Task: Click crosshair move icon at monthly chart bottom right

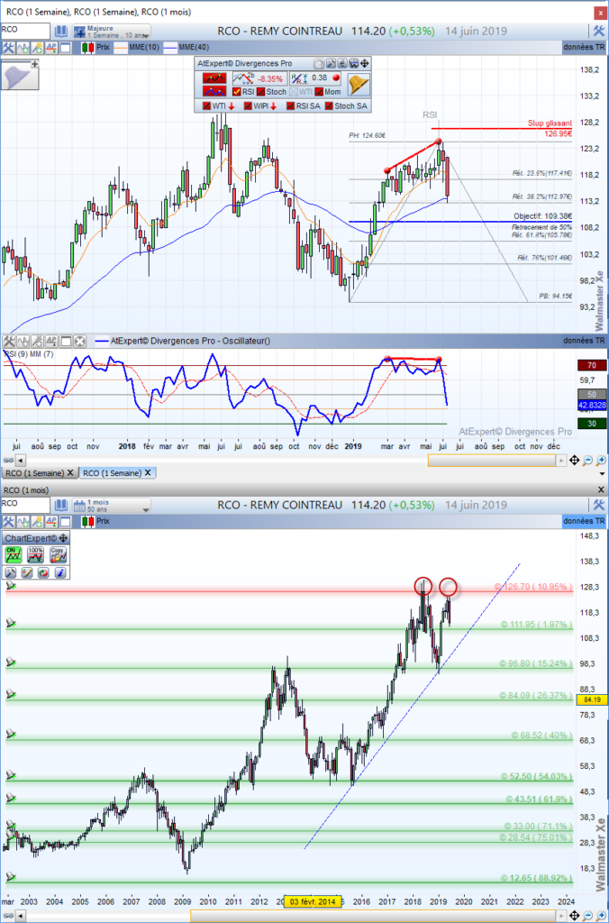Action: coord(575,916)
